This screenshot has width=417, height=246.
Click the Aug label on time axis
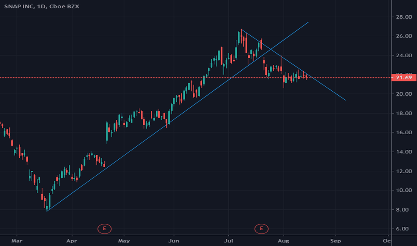pyautogui.click(x=284, y=241)
